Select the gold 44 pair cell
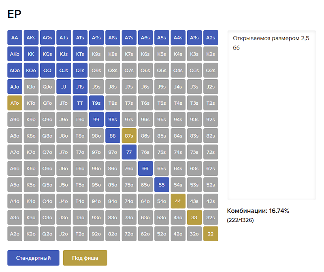This screenshot has height=272, width=324. point(178,201)
